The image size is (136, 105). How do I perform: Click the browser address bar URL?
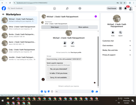[x=32, y=3]
